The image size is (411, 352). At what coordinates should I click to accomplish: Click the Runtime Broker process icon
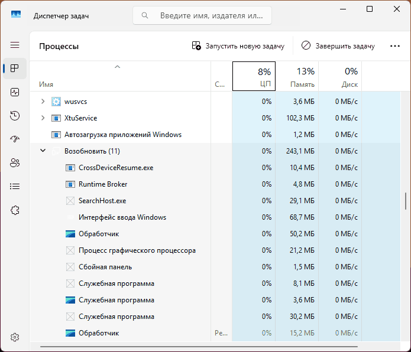tap(70, 184)
